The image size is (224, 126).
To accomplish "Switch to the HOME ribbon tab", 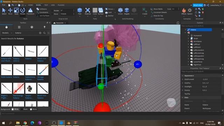I will (30, 5).
